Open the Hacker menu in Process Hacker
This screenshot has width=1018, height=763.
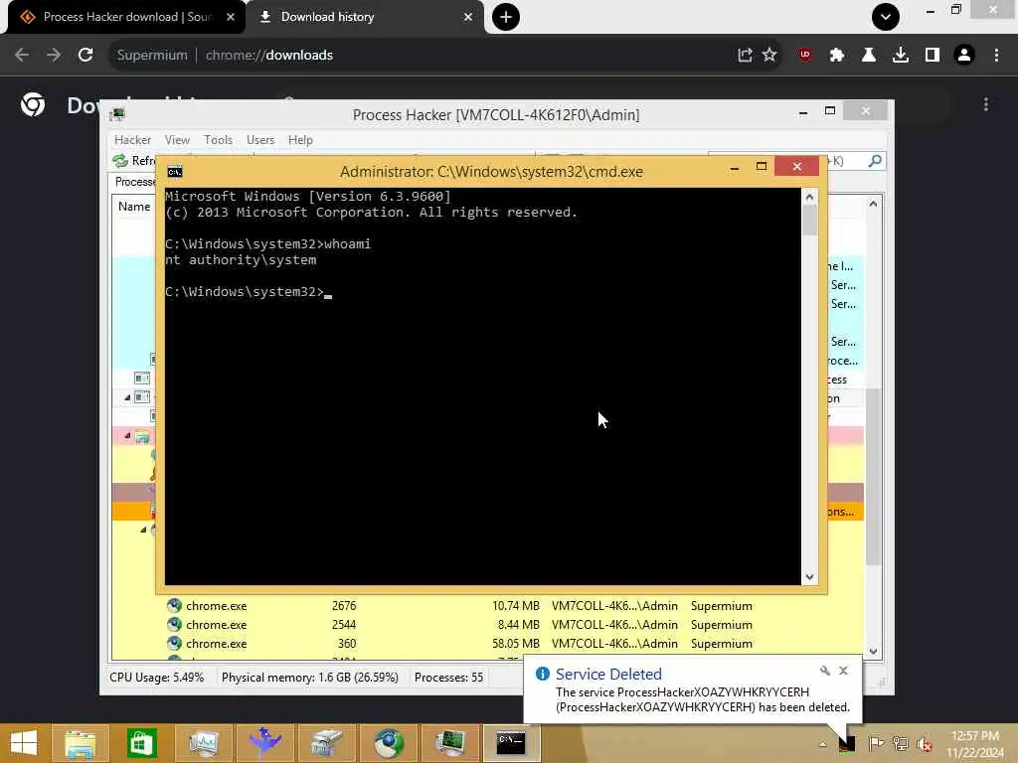click(x=132, y=140)
